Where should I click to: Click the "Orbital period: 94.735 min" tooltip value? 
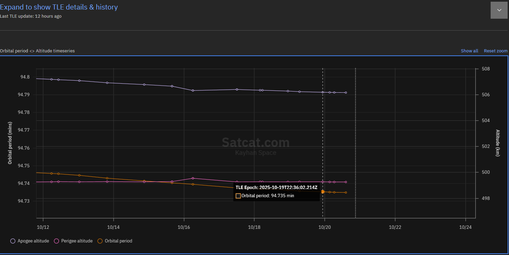(268, 196)
